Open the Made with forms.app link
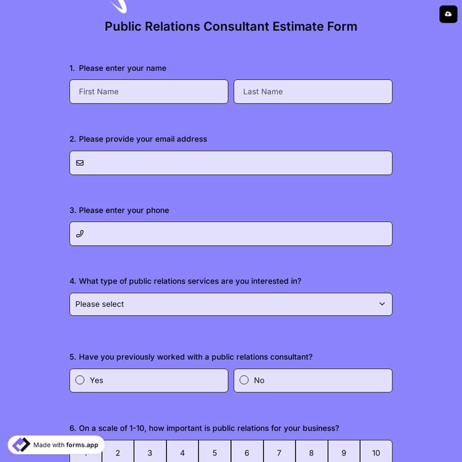Image resolution: width=462 pixels, height=462 pixels. coord(65,445)
